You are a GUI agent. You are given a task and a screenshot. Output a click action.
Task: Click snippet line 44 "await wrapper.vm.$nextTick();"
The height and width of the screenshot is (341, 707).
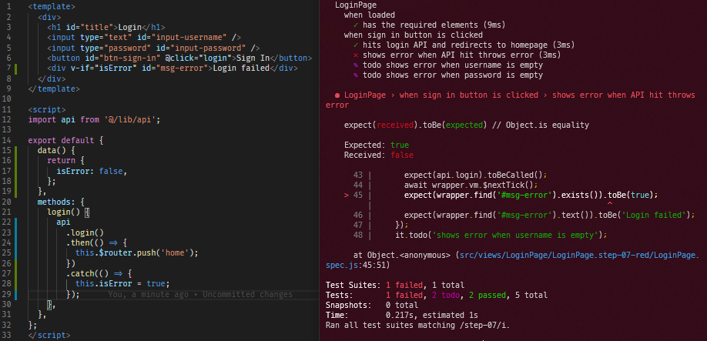471,185
